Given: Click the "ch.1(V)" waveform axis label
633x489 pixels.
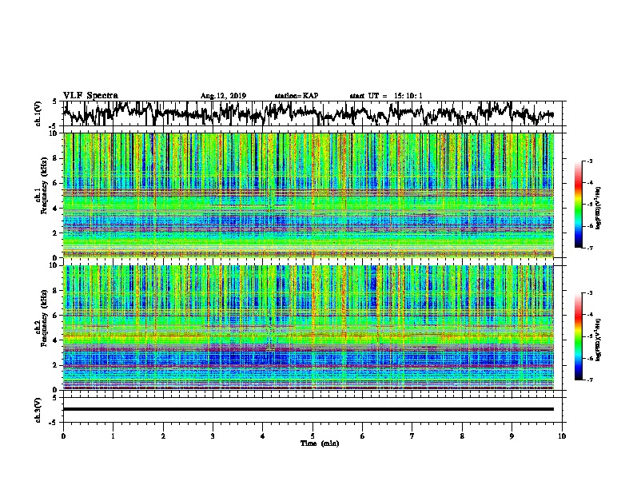Looking at the screenshot, I should point(38,113).
